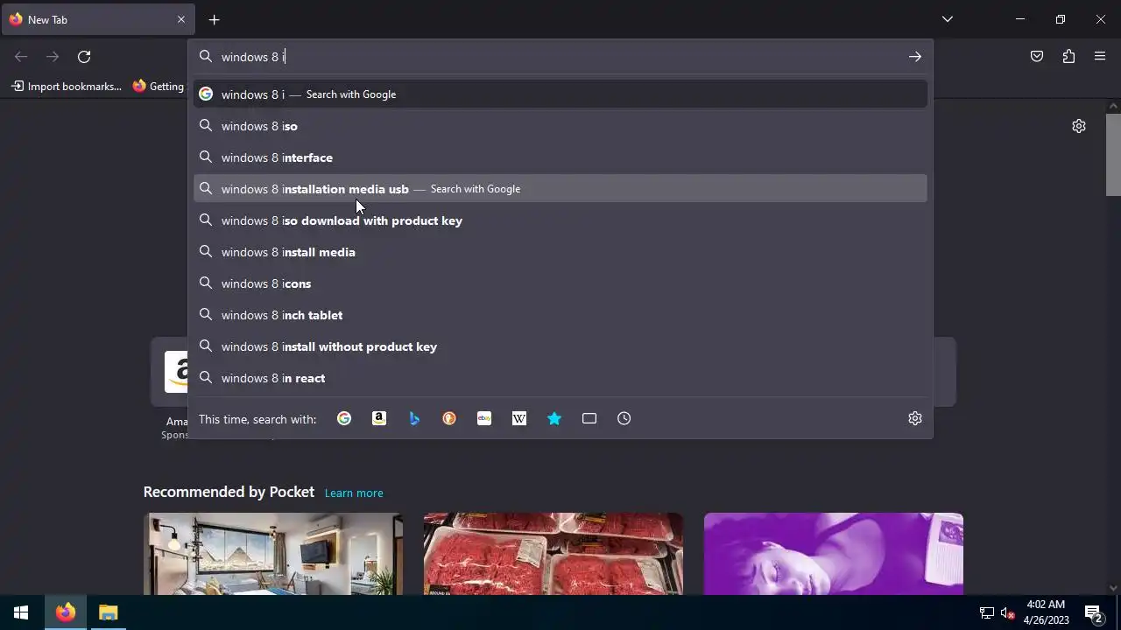Open List all tabs chevron
The height and width of the screenshot is (630, 1121).
coord(948,19)
